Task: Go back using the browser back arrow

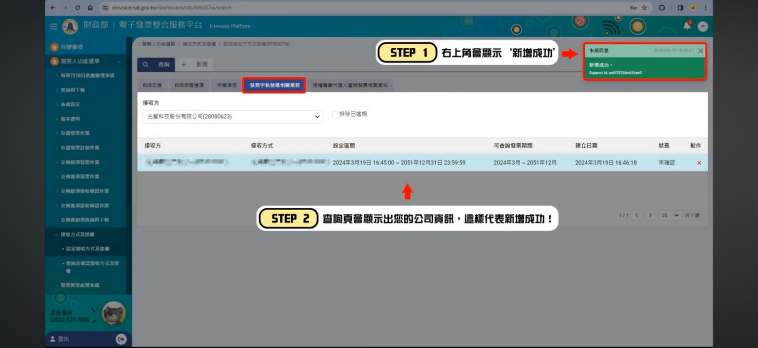Action: coord(52,8)
